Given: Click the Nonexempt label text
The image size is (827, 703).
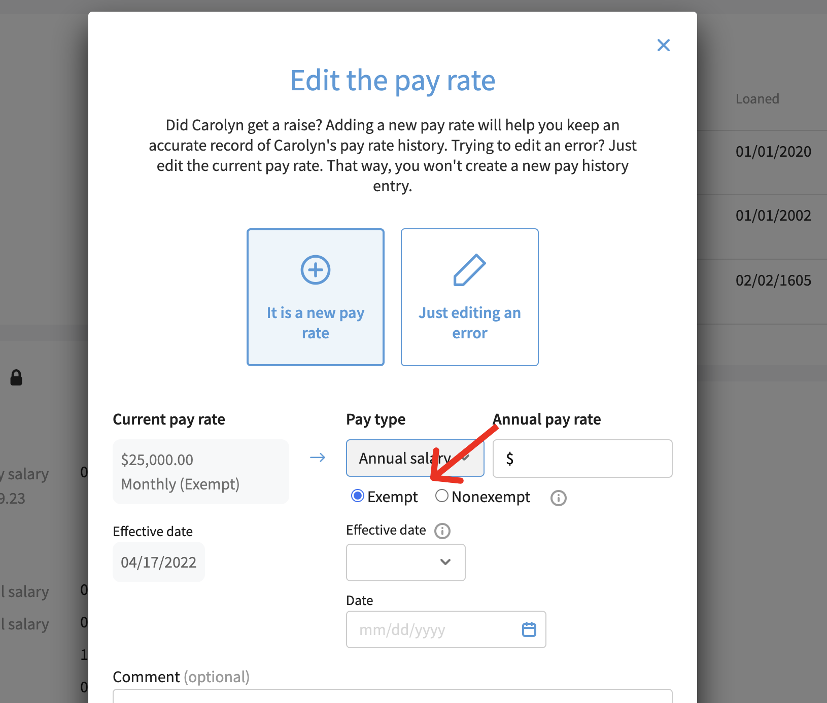Looking at the screenshot, I should click(491, 497).
